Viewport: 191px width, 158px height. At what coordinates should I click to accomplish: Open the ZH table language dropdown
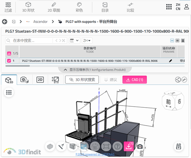point(87,40)
